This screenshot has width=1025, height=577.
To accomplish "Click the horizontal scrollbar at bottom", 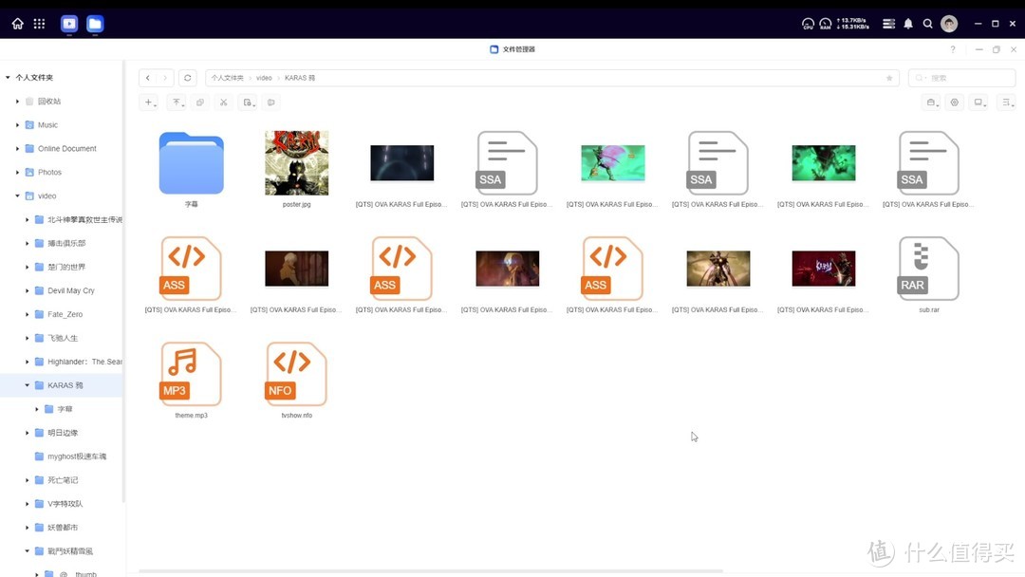I will [x=427, y=571].
